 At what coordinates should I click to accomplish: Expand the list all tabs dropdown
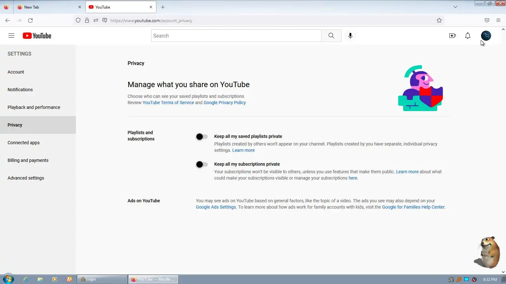(455, 7)
